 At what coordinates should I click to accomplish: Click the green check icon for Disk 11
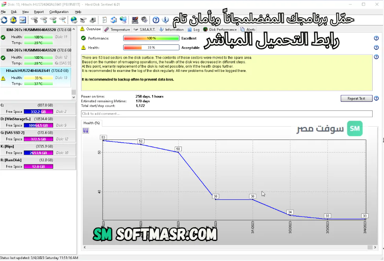[x=3, y=37]
